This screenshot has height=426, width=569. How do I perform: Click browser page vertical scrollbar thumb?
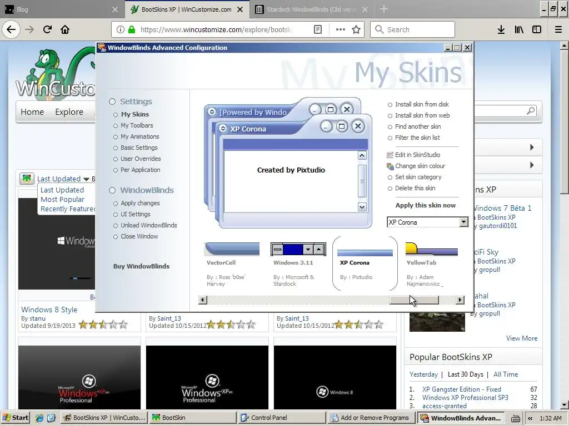click(565, 122)
